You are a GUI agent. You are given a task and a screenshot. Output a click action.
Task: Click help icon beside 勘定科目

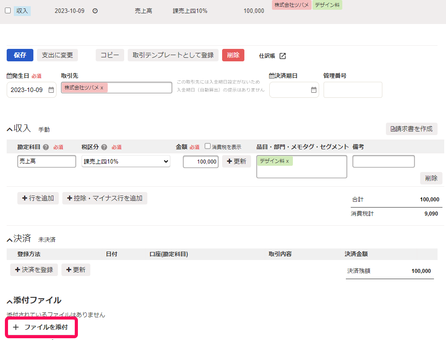46,147
